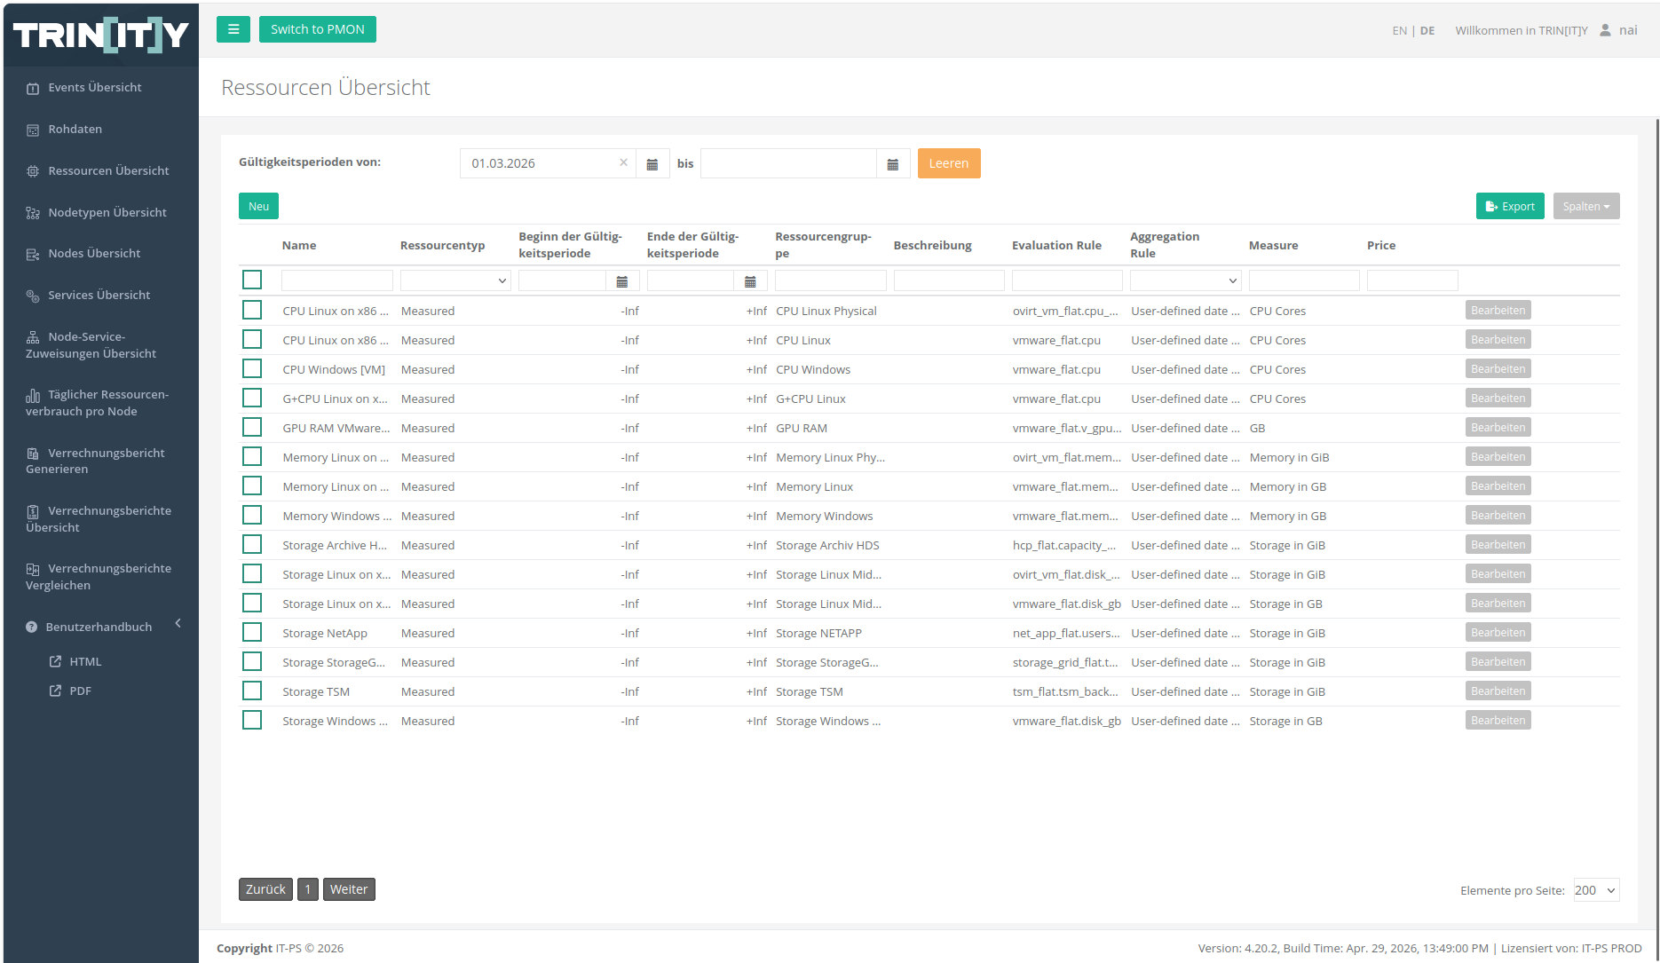The width and height of the screenshot is (1660, 963).
Task: Click the Leeren button
Action: click(x=949, y=163)
